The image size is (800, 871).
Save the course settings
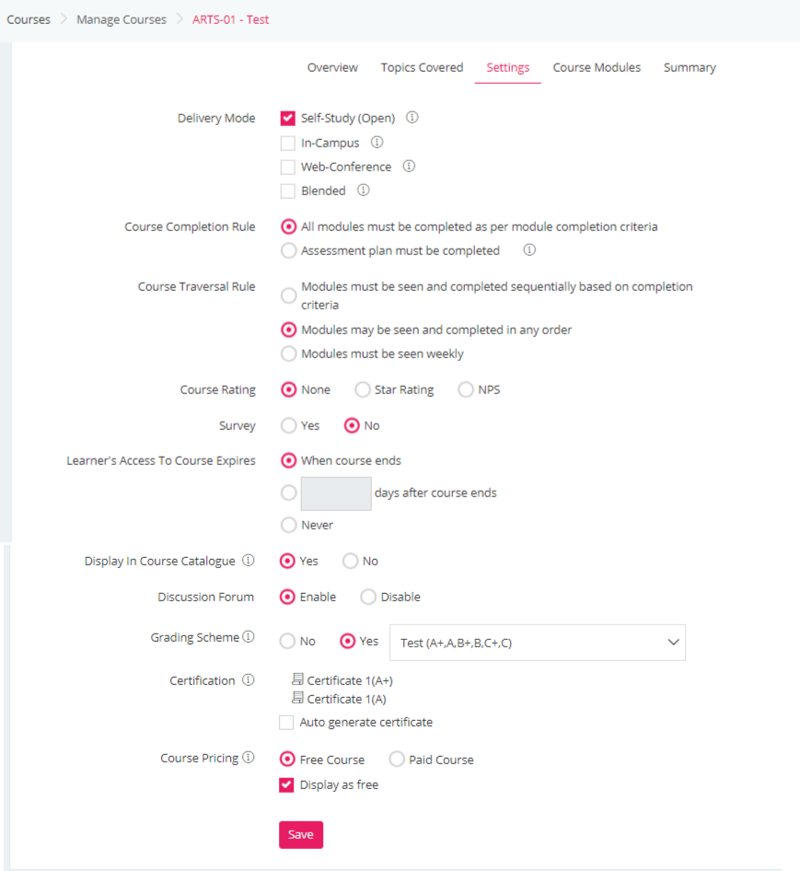click(x=300, y=835)
